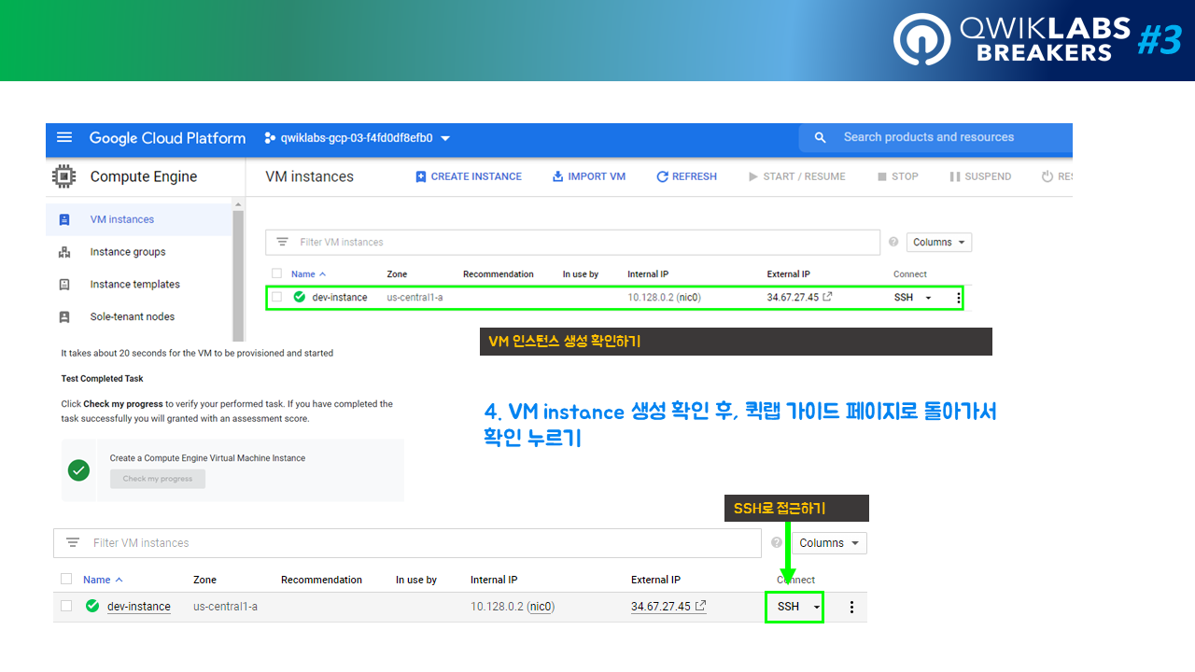The image size is (1195, 672).
Task: Click upper table Recommendation header
Action: tap(499, 274)
